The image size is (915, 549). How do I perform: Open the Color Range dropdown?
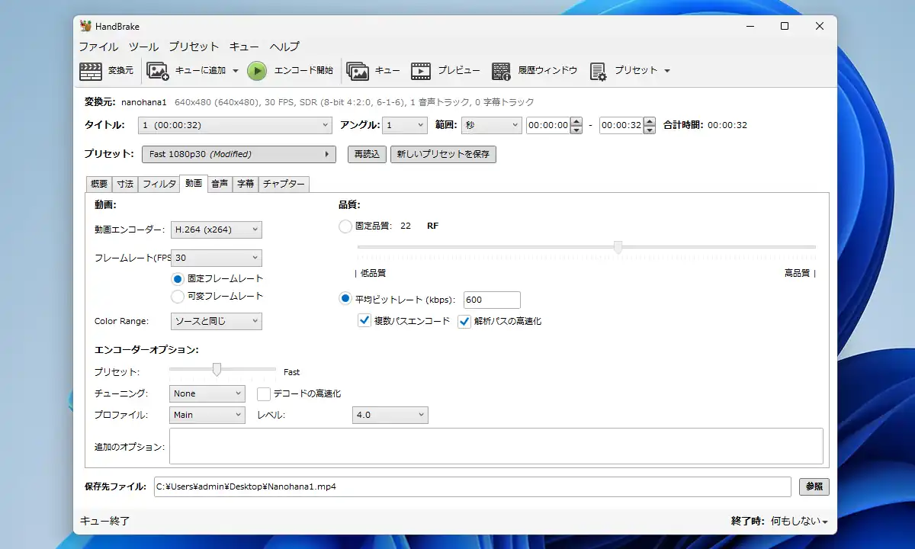point(217,321)
